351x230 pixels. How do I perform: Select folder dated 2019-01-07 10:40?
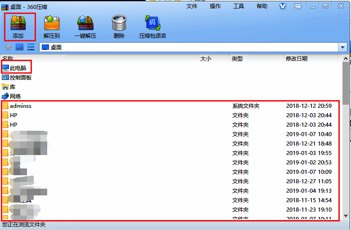[x=171, y=134]
